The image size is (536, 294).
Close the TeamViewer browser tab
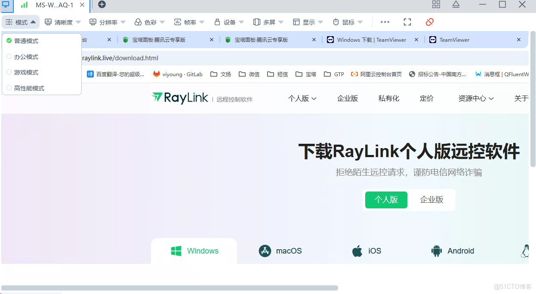point(519,40)
